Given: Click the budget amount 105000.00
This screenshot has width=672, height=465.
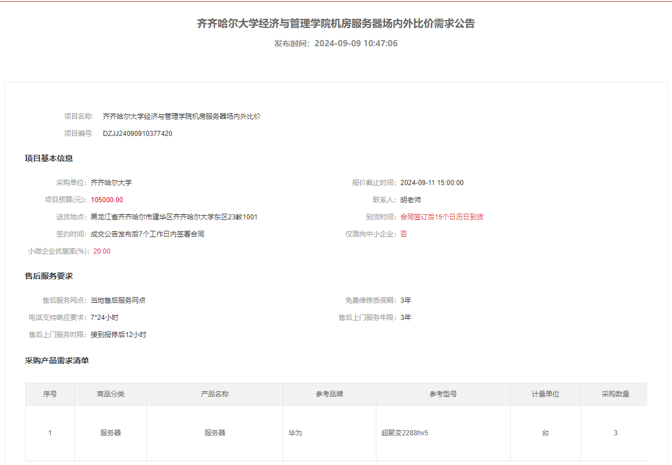Looking at the screenshot, I should click(x=107, y=200).
